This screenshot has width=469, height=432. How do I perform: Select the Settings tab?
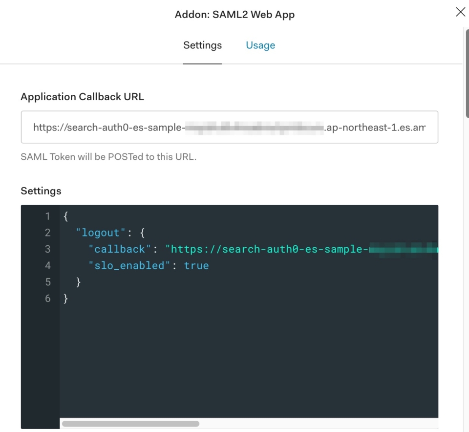(202, 45)
